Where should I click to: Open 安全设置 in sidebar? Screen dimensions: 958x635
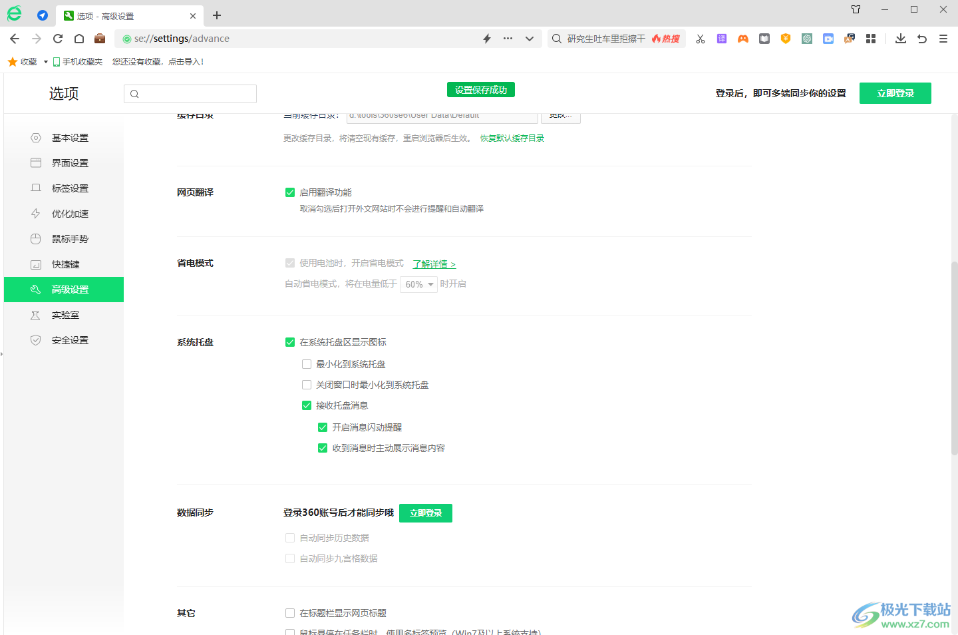tap(64, 340)
